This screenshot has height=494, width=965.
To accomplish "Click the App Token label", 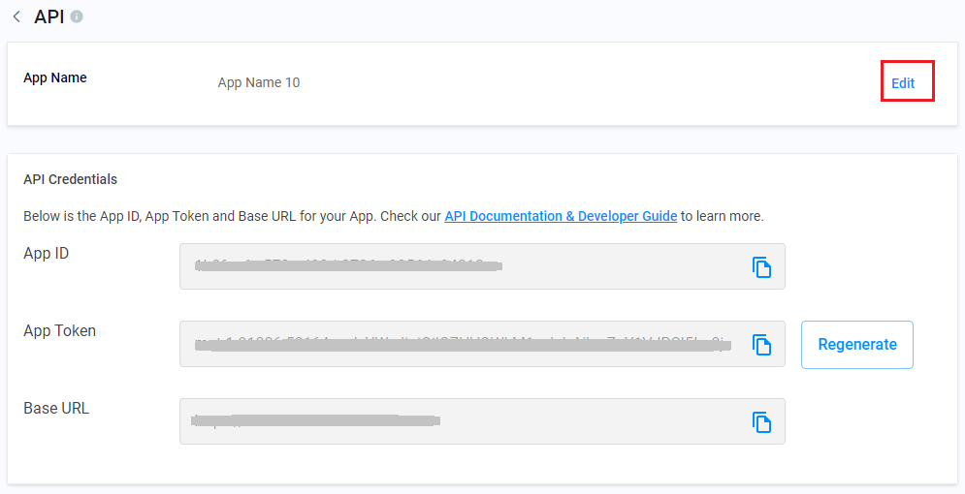I will coord(59,331).
